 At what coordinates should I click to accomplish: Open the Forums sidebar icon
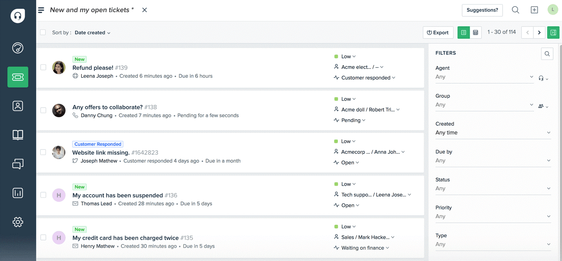(18, 164)
